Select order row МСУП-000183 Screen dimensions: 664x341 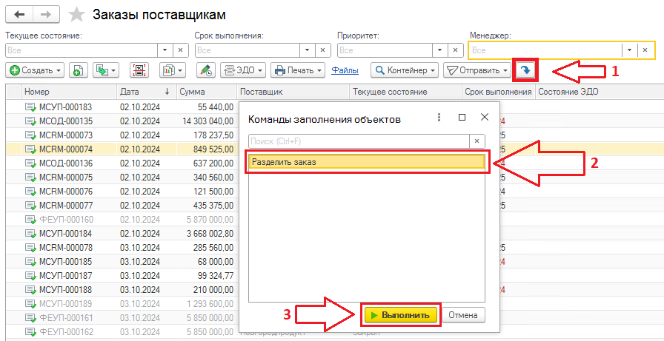(x=65, y=107)
